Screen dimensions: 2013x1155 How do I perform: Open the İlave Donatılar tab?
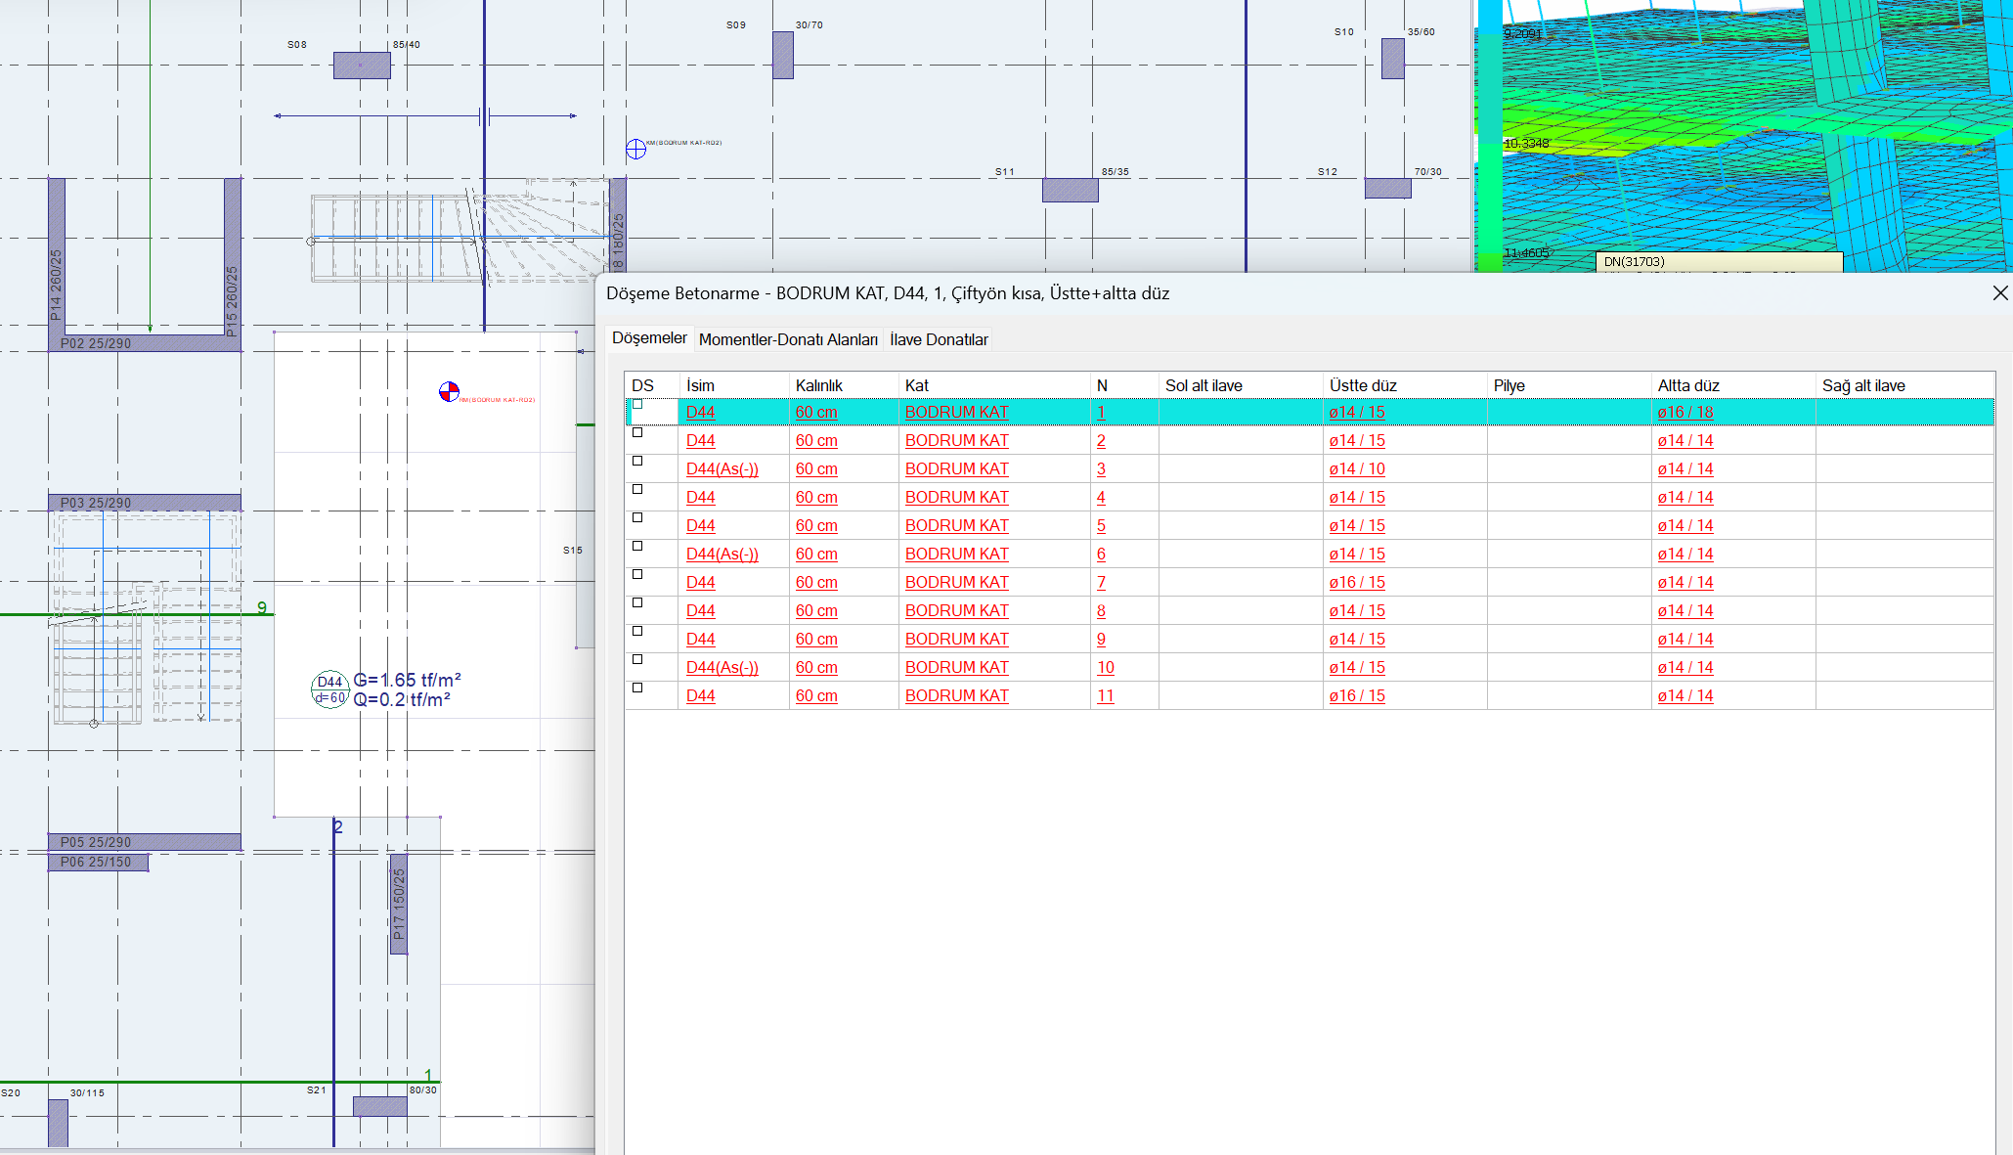[939, 339]
